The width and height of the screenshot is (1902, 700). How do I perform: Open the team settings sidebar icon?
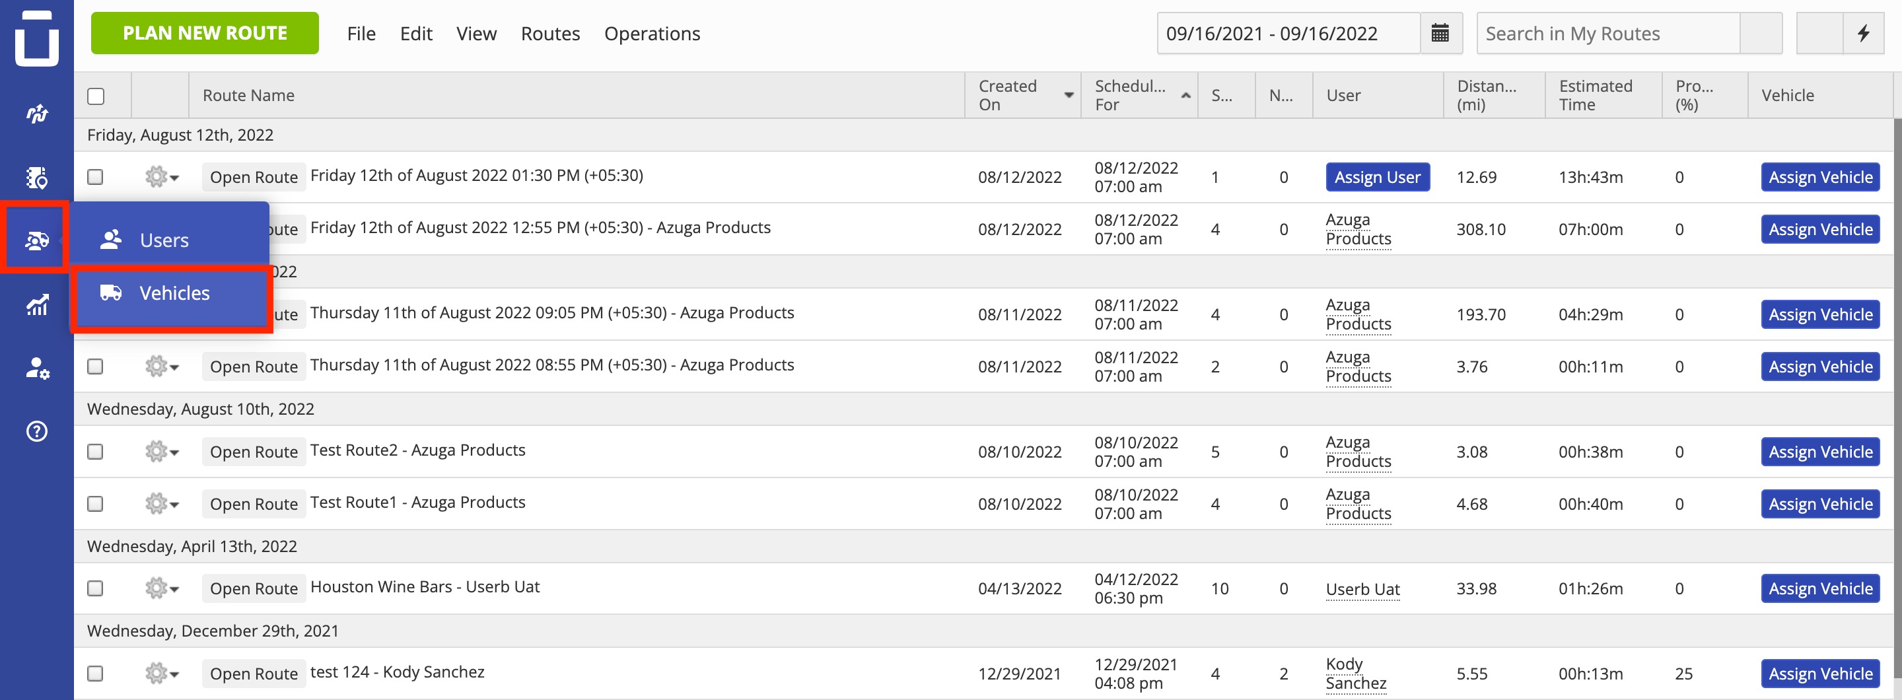pos(37,368)
